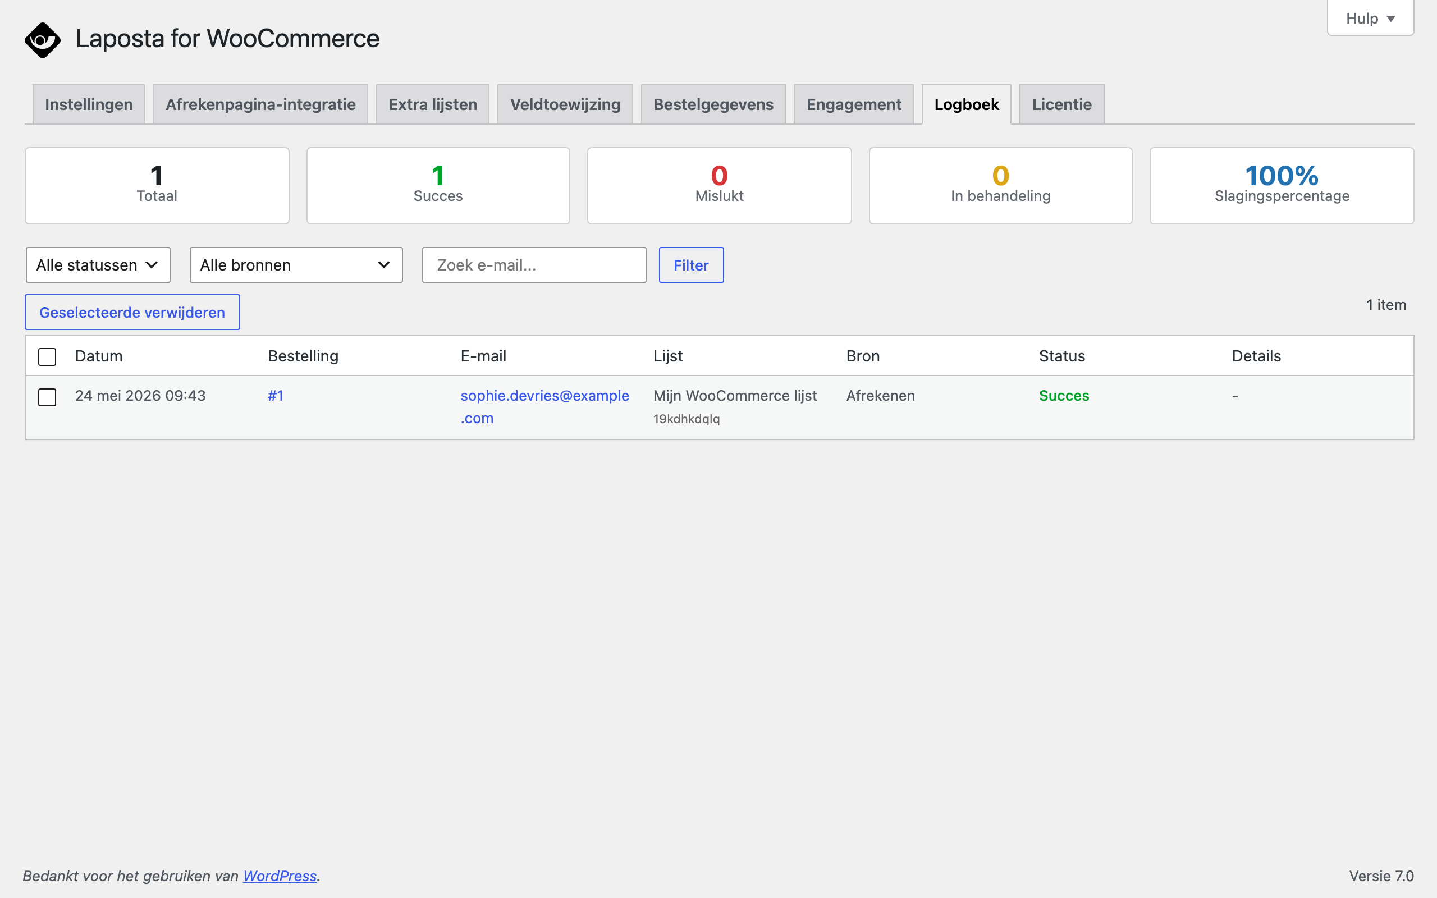Click Geselecteerde verwijderen button
The width and height of the screenshot is (1437, 898).
coord(132,313)
